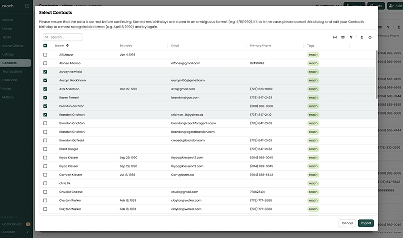Check the Chuckie Cheese row checkbox

pyautogui.click(x=45, y=192)
